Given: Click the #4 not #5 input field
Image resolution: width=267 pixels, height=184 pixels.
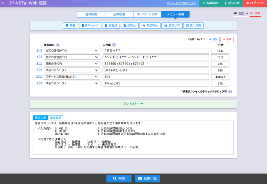Looking at the screenshot, I should tap(156, 83).
